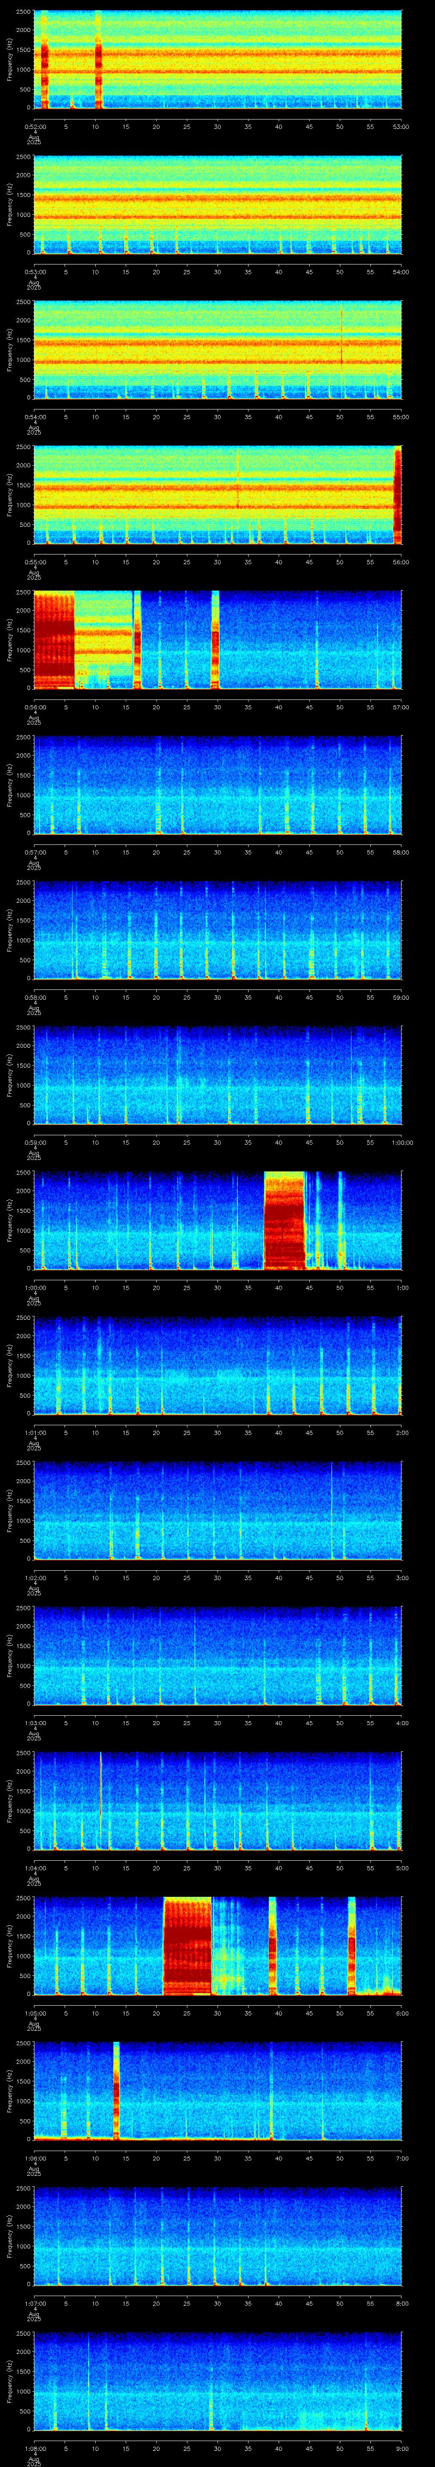
Task: Click the 1:07:00 start time label
Action: pyautogui.click(x=34, y=2303)
